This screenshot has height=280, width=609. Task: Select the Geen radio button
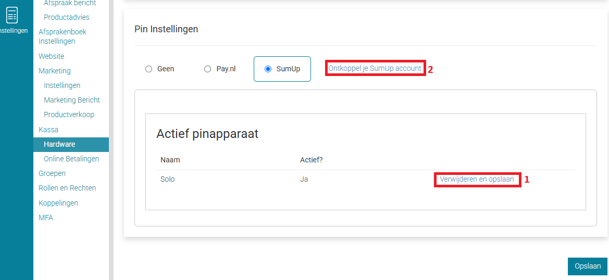click(149, 69)
